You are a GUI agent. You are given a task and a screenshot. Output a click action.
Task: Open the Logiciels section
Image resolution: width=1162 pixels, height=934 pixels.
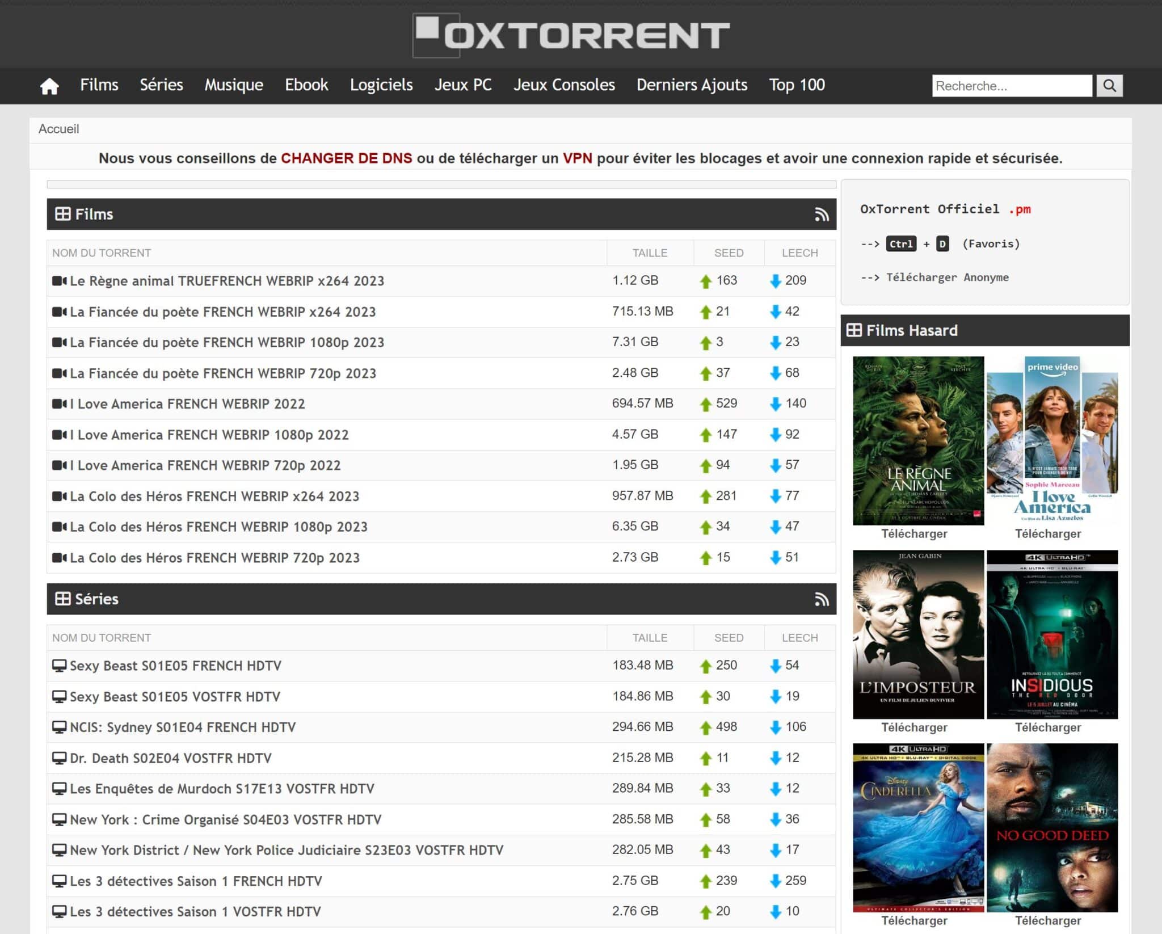point(381,85)
